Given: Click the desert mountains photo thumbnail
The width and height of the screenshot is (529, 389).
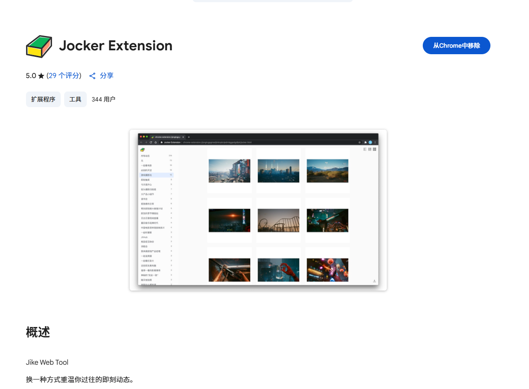Looking at the screenshot, I should coord(327,171).
